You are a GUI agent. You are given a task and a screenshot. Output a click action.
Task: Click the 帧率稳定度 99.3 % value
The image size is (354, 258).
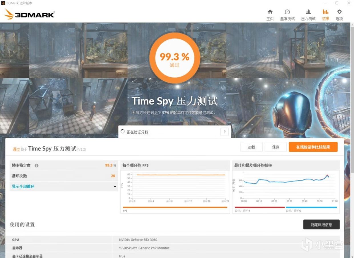[110, 165]
